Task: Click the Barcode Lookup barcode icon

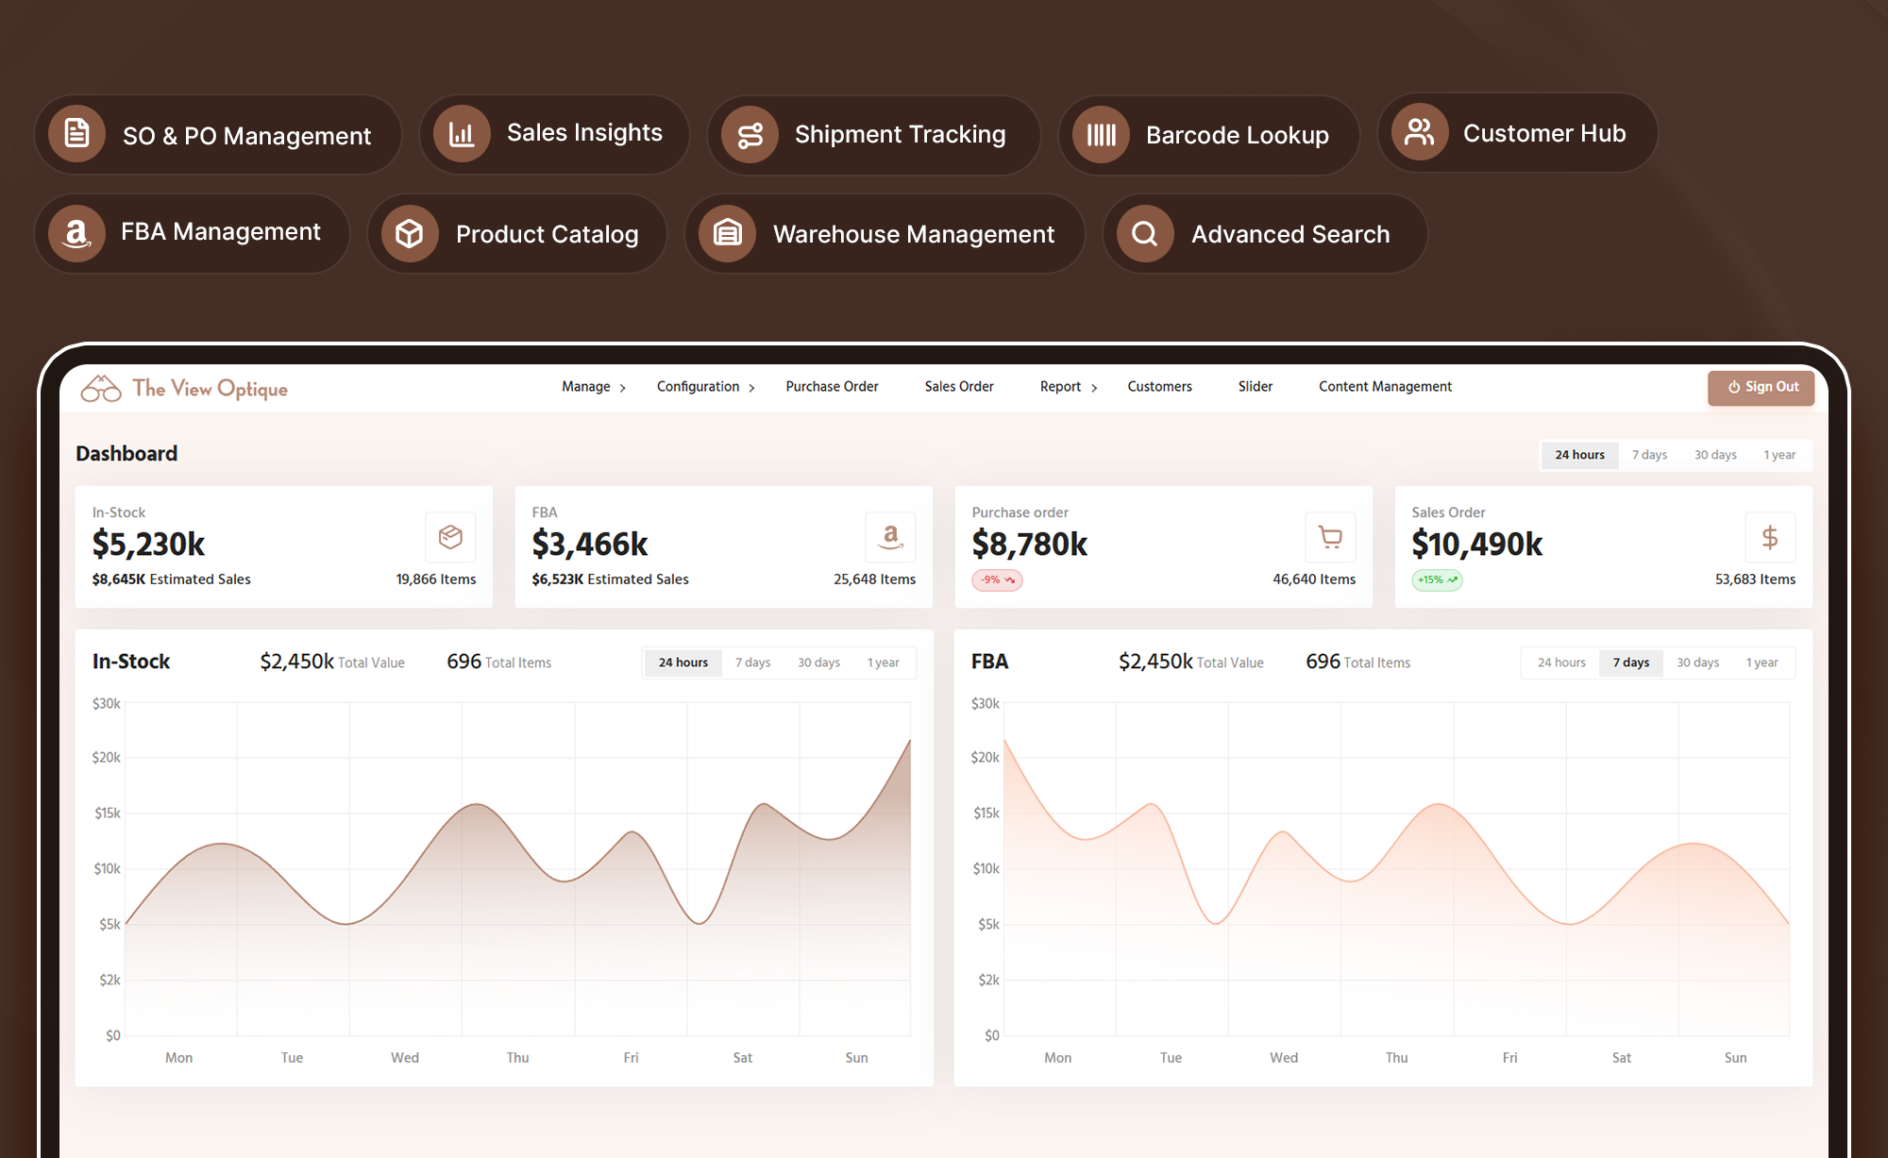Action: 1101,135
